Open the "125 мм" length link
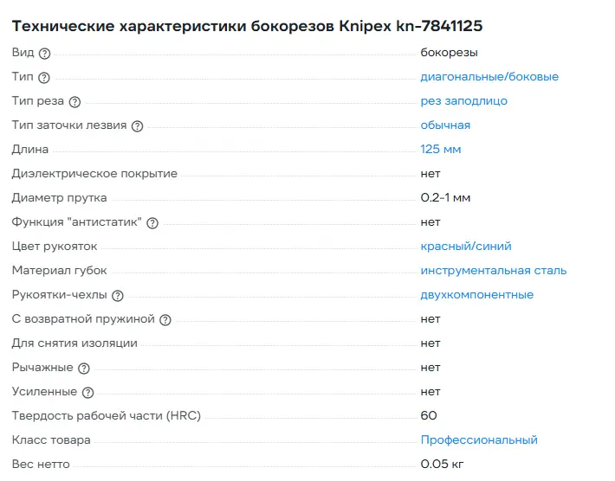The image size is (615, 481). tap(440, 150)
